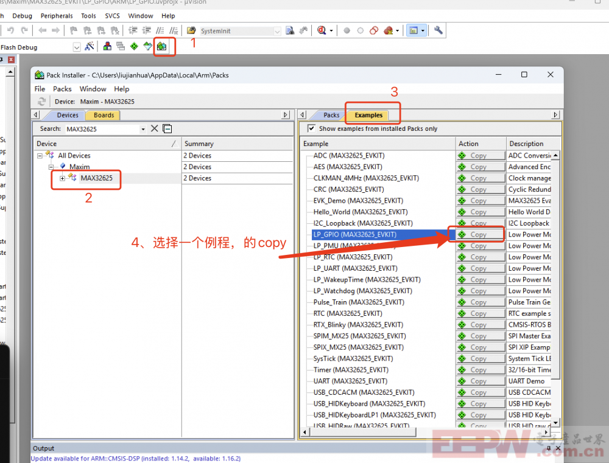
Task: Open Pack Installer's File menu
Action: click(40, 89)
